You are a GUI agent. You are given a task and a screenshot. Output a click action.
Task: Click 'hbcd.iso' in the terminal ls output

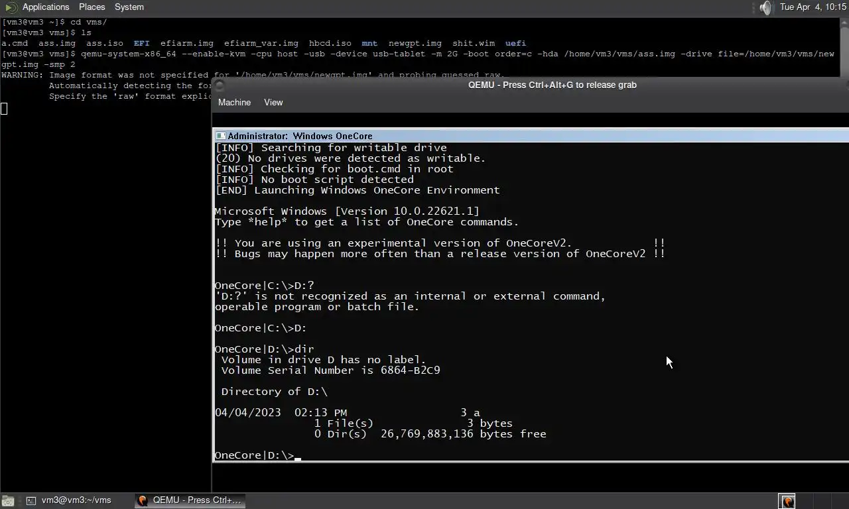[330, 43]
